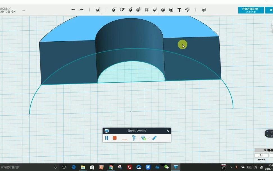
Task: Expand hidden system tray icons
Action: click(x=230, y=167)
